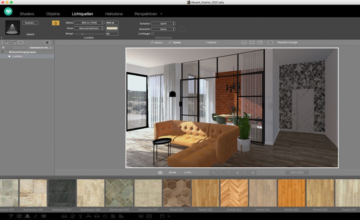Click the fit-to-window view icon
Screen dimensions: 360x220
252,42
